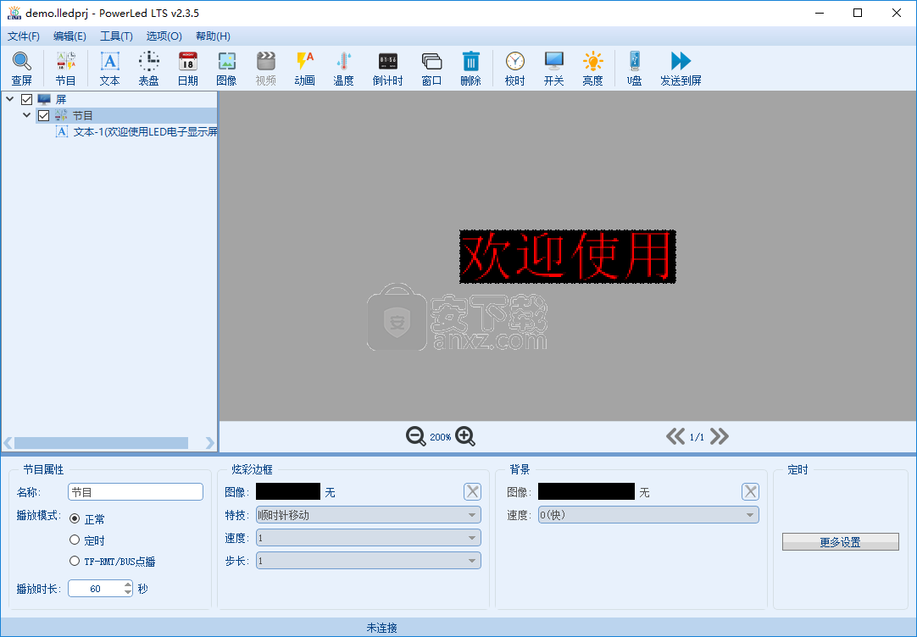Select the 节目 tree row
Image resolution: width=917 pixels, height=637 pixels.
[126, 116]
